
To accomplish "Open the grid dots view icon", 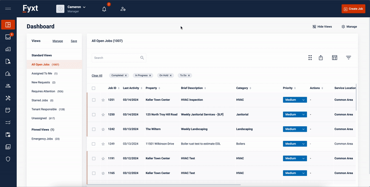I will point(310,58).
